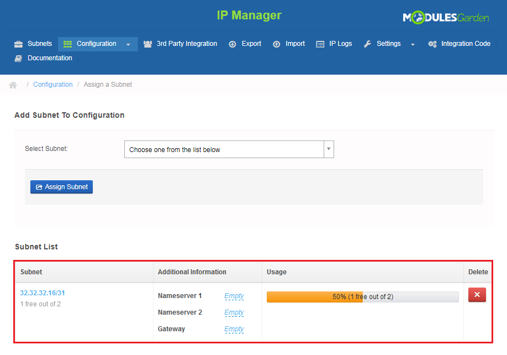The width and height of the screenshot is (507, 355).
Task: Click the IP Manager title
Action: 249,15
